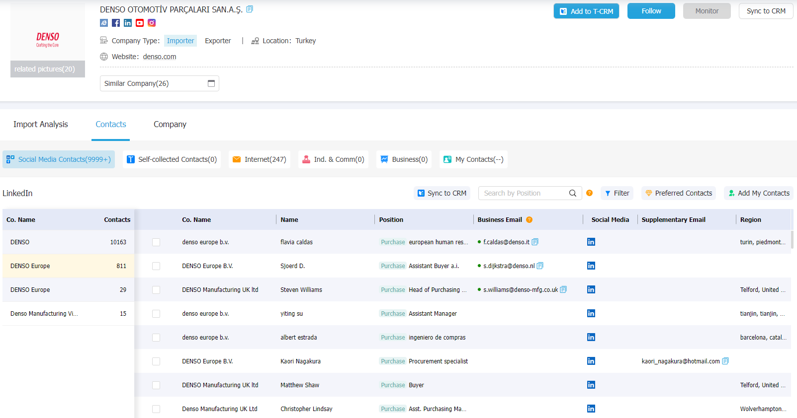Click the denso.com website link

[160, 57]
